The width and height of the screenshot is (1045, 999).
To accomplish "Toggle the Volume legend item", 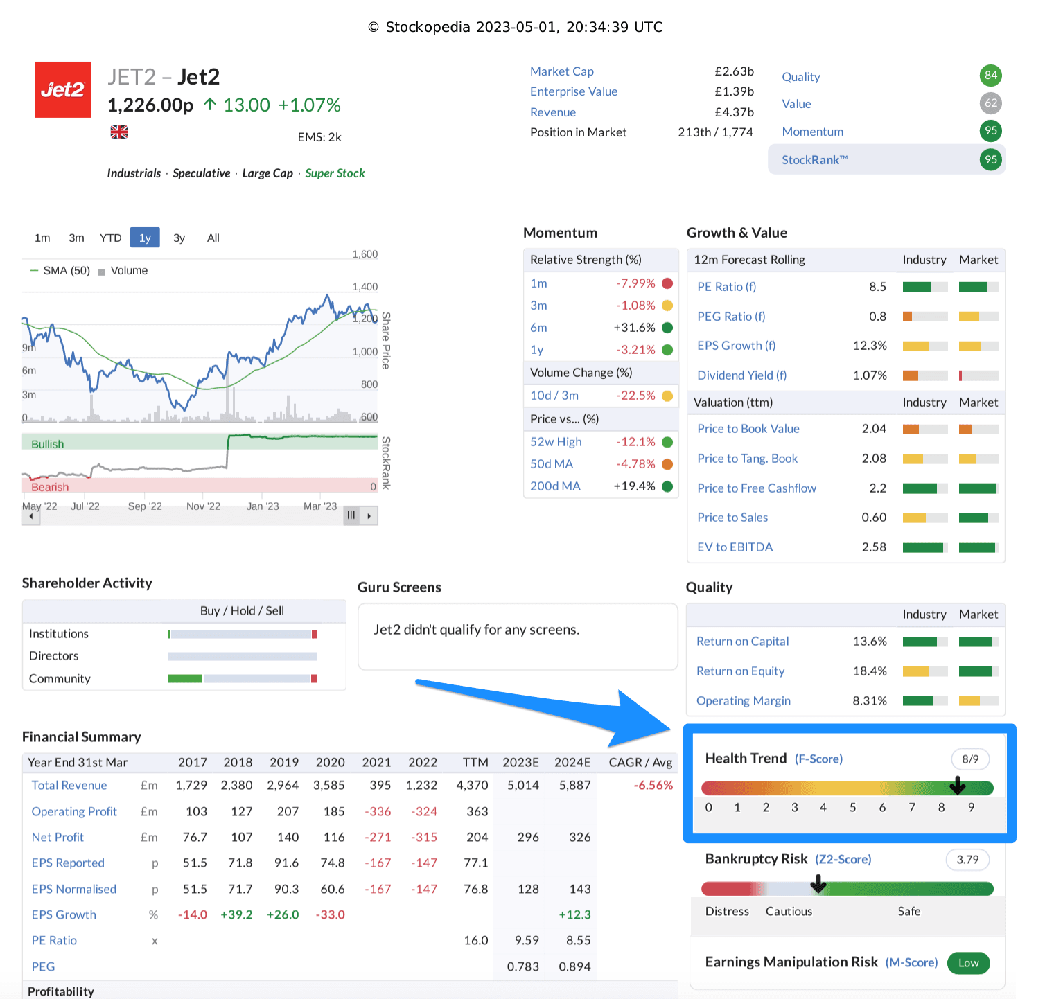I will (123, 271).
